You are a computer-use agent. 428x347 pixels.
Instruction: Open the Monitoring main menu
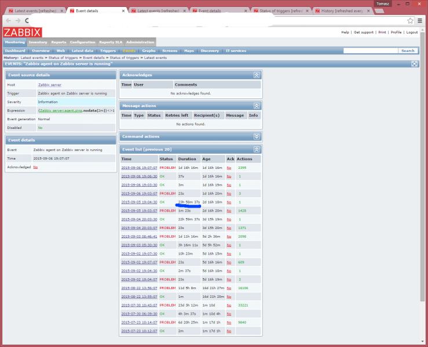click(x=14, y=42)
